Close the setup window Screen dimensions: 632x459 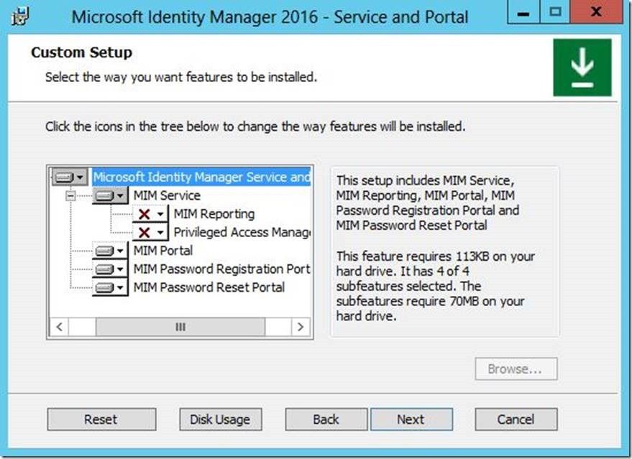[x=596, y=12]
